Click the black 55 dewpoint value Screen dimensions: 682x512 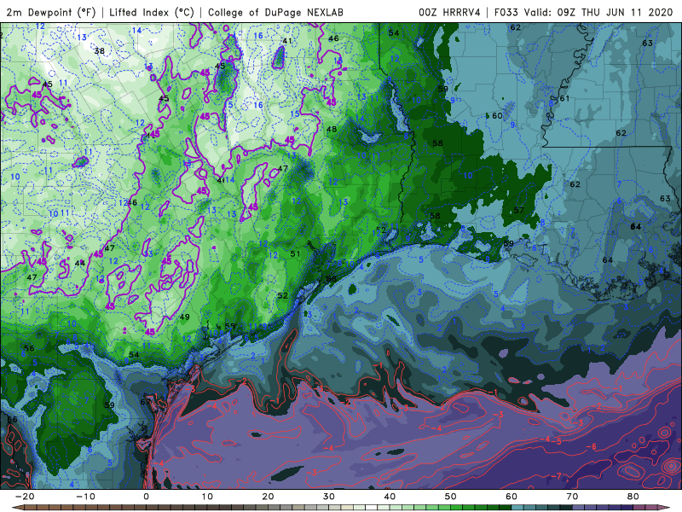click(x=230, y=327)
